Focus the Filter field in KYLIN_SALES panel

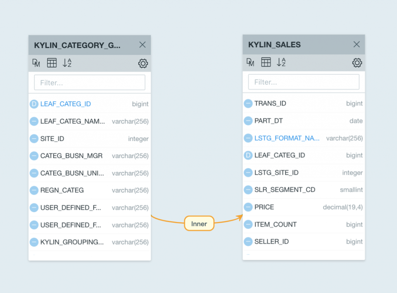(x=304, y=82)
